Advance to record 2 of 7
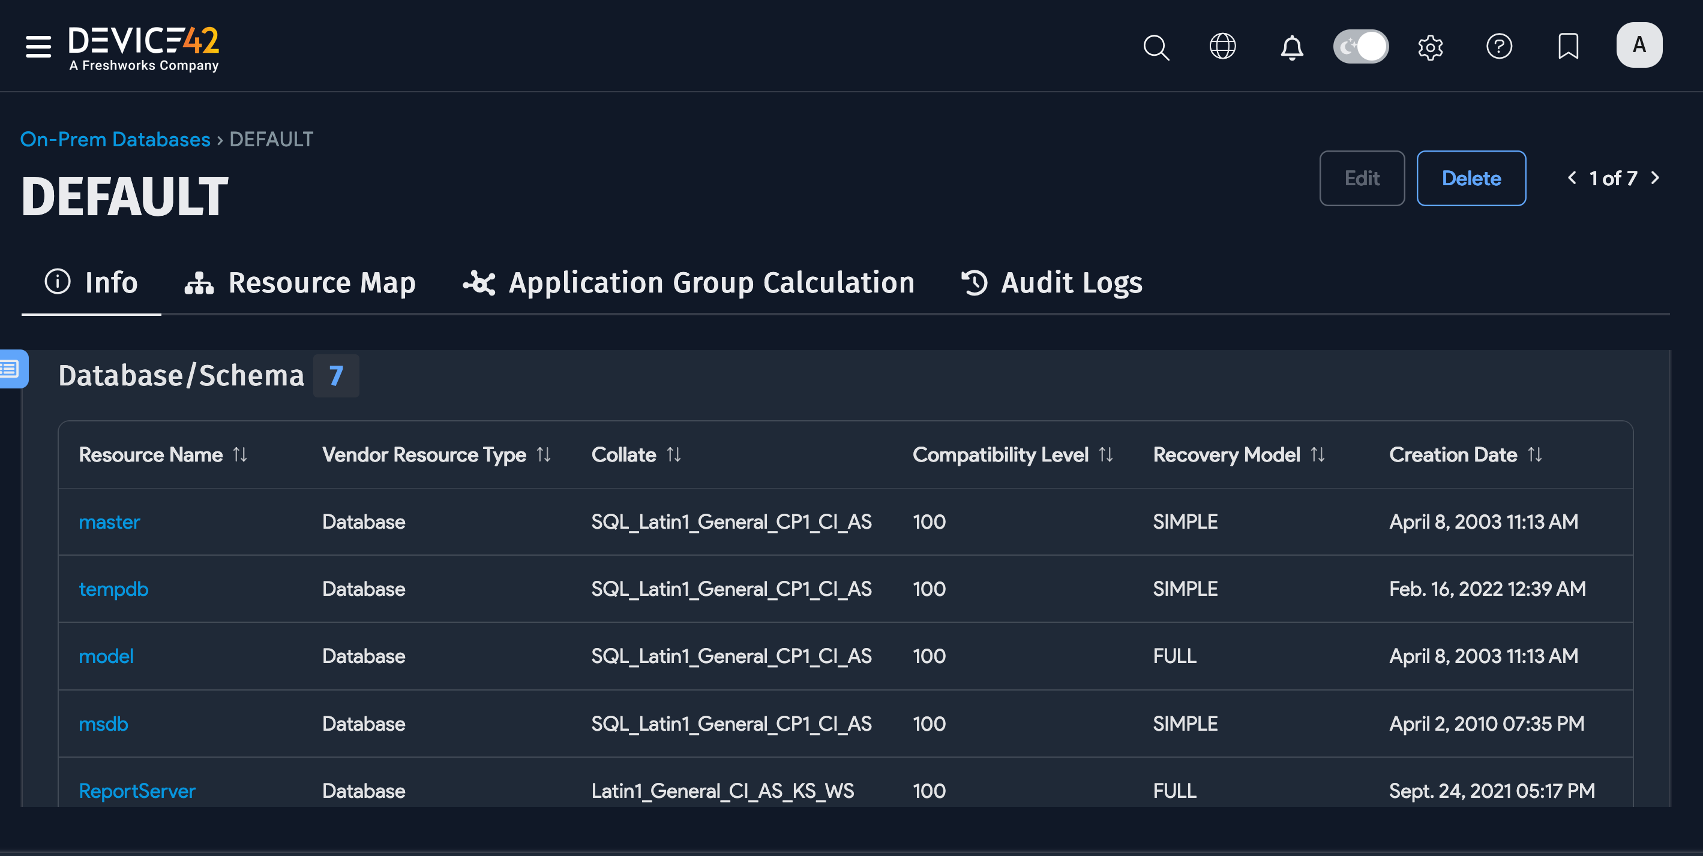The image size is (1703, 856). pos(1655,179)
